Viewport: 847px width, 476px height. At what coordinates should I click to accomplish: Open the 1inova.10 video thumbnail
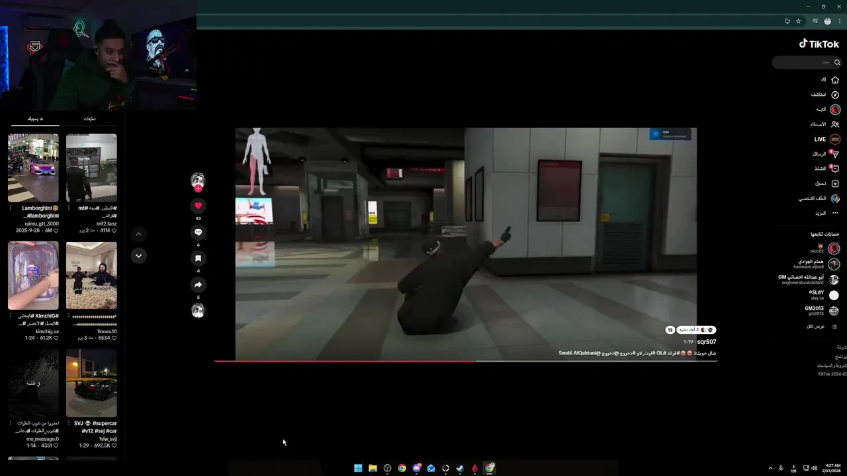click(x=91, y=276)
